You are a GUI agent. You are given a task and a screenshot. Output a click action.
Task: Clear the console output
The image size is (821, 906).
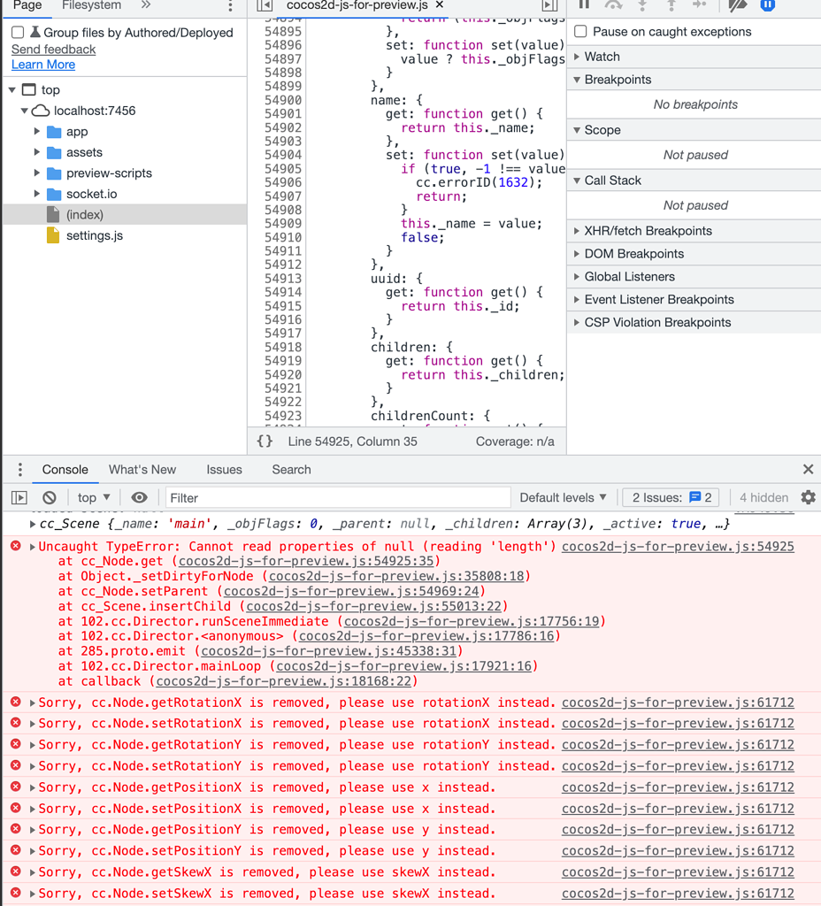(x=50, y=498)
